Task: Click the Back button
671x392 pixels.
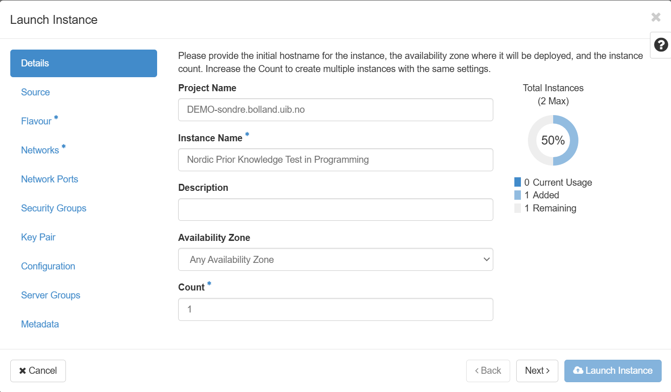Action: [488, 370]
